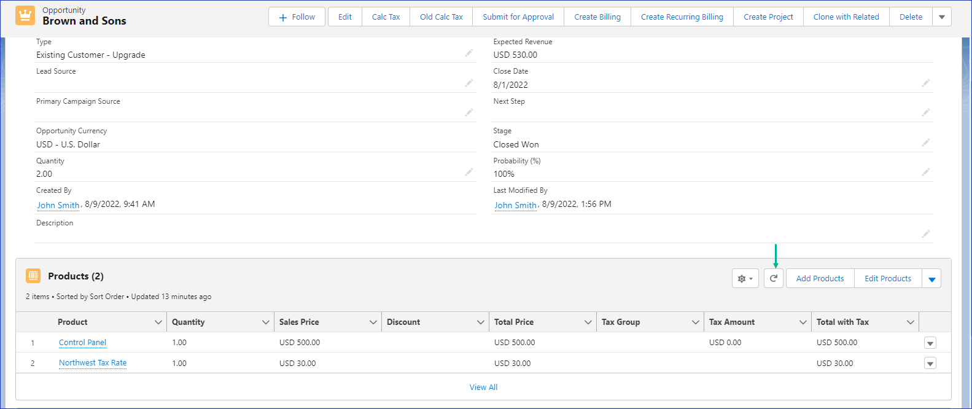Click View All in Products list

tap(483, 387)
